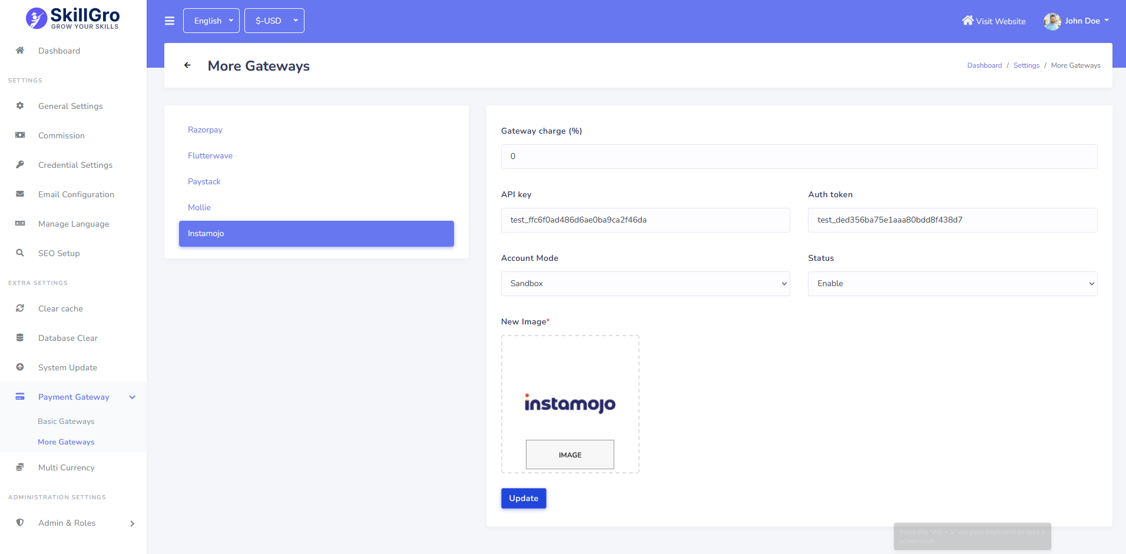Open Manage Language page
Viewport: 1126px width, 554px height.
pyautogui.click(x=74, y=224)
